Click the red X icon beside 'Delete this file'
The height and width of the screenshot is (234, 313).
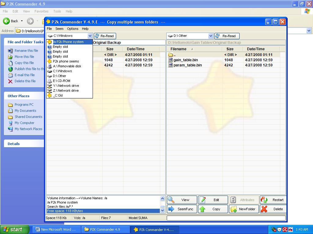coord(10,81)
